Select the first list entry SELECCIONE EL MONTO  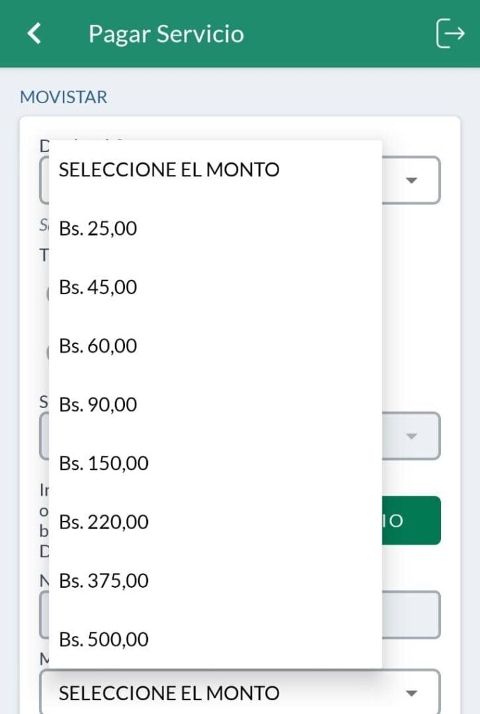(x=169, y=169)
